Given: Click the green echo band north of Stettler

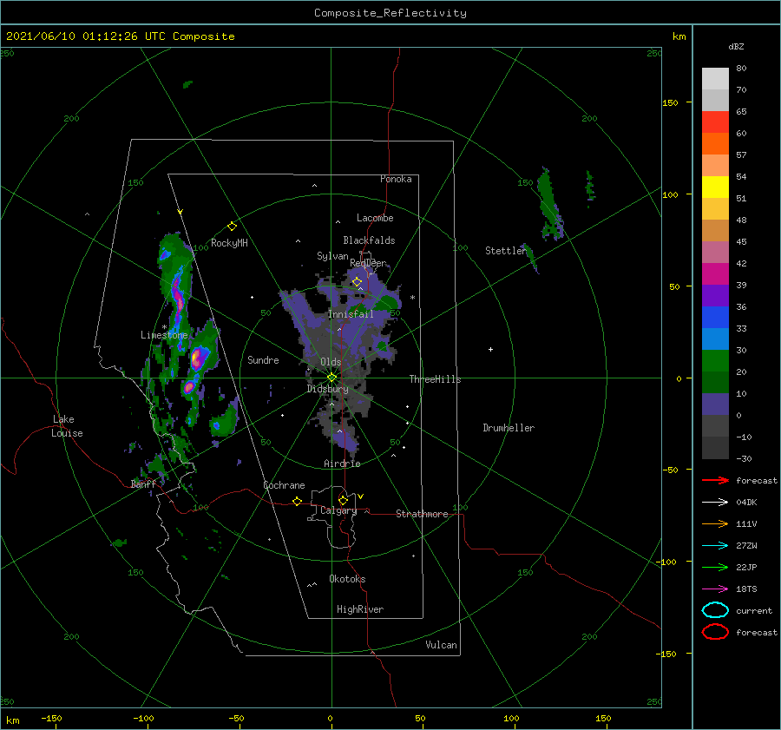Looking at the screenshot, I should coord(549,203).
